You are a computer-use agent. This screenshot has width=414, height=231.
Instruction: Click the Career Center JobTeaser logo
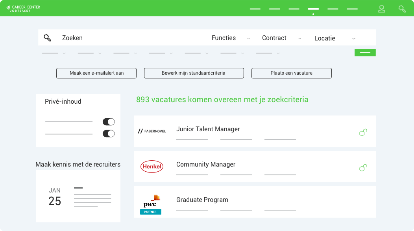click(x=23, y=9)
